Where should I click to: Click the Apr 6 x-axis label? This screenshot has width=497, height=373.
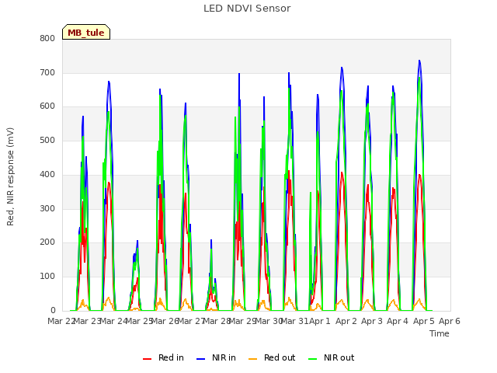[450, 321]
